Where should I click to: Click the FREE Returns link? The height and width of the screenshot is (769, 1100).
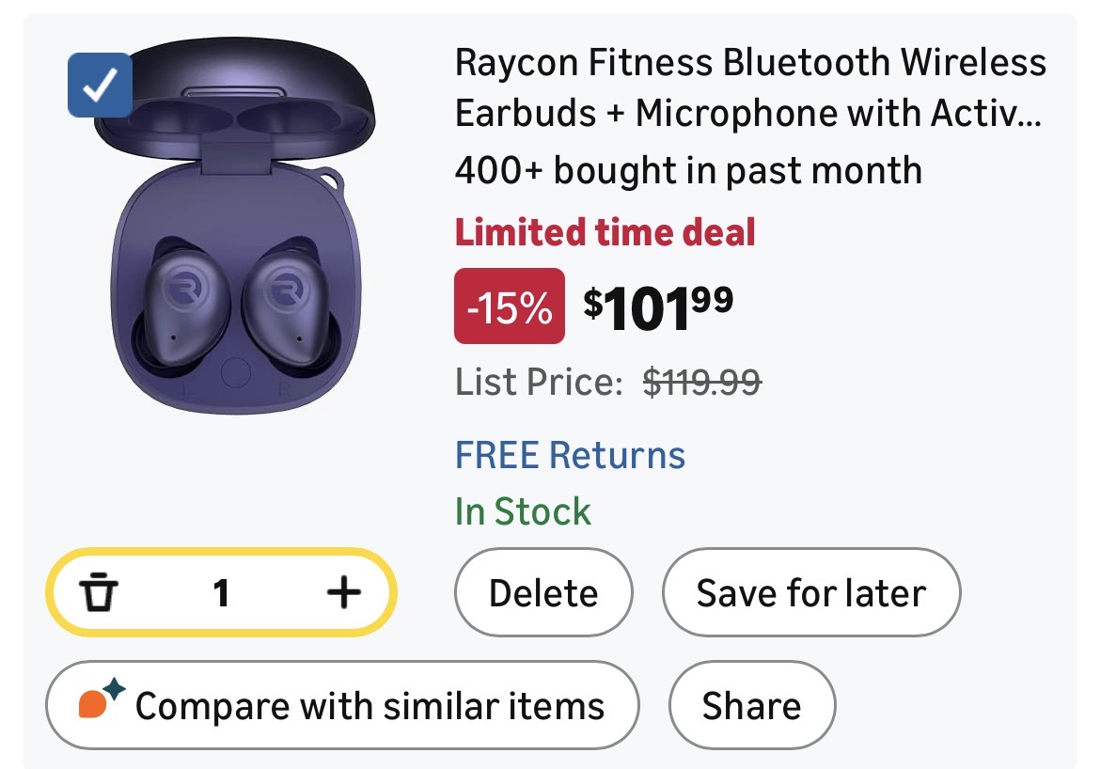coord(570,455)
